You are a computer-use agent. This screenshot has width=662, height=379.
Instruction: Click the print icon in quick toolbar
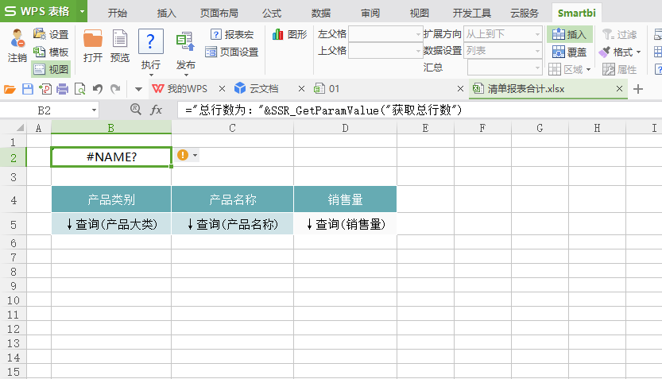click(63, 89)
